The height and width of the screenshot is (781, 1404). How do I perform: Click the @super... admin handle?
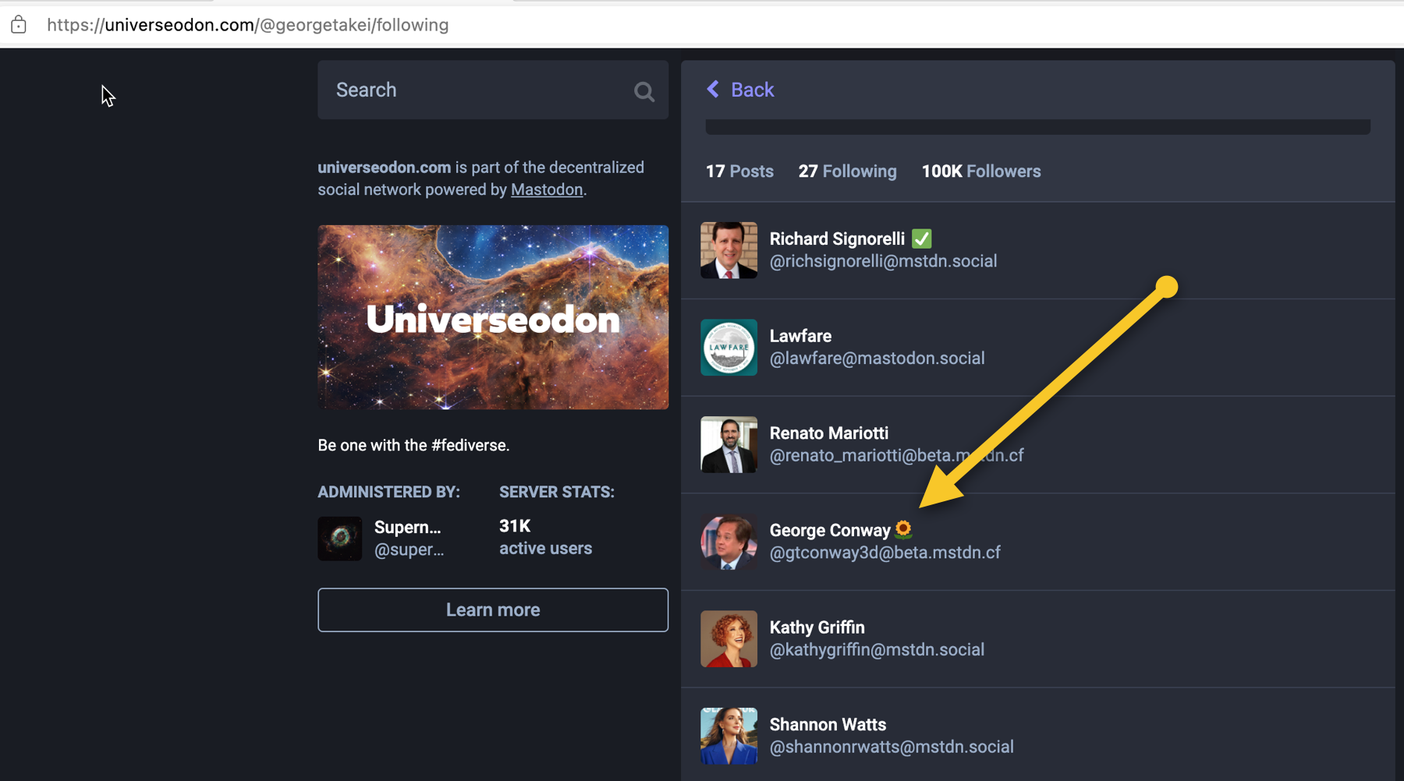[409, 550]
